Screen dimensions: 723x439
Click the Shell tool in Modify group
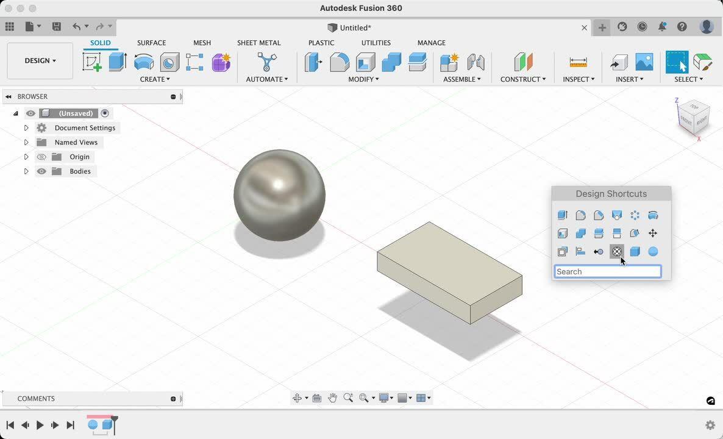pos(366,62)
